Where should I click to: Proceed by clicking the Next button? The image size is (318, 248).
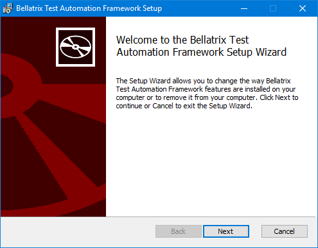pyautogui.click(x=226, y=231)
